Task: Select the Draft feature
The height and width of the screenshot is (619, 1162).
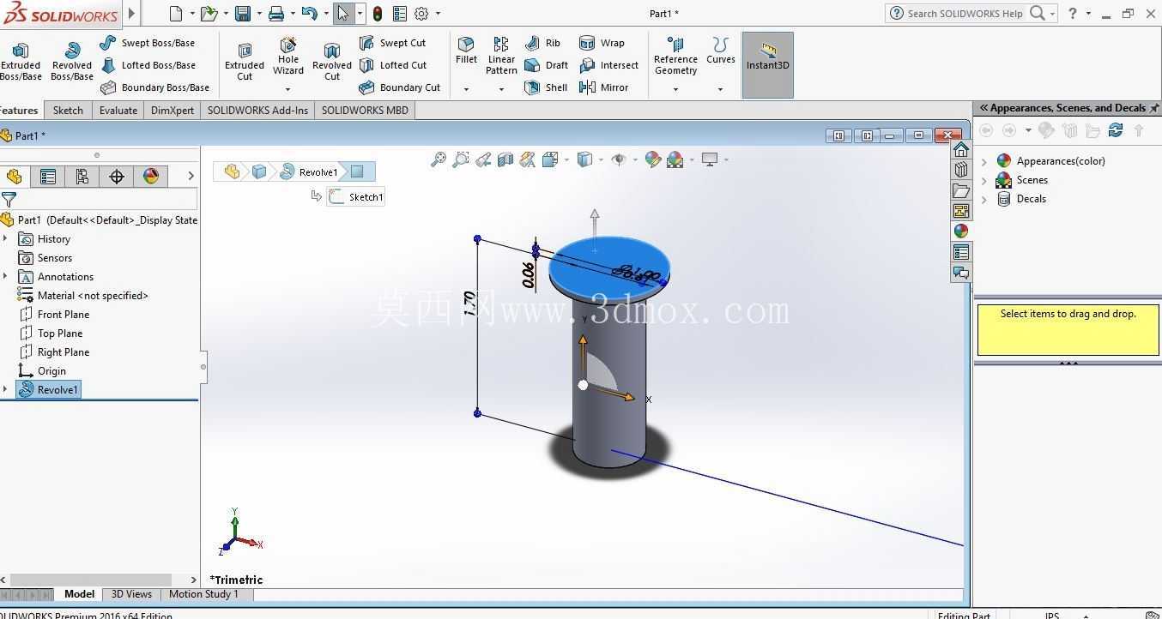Action: (x=546, y=65)
